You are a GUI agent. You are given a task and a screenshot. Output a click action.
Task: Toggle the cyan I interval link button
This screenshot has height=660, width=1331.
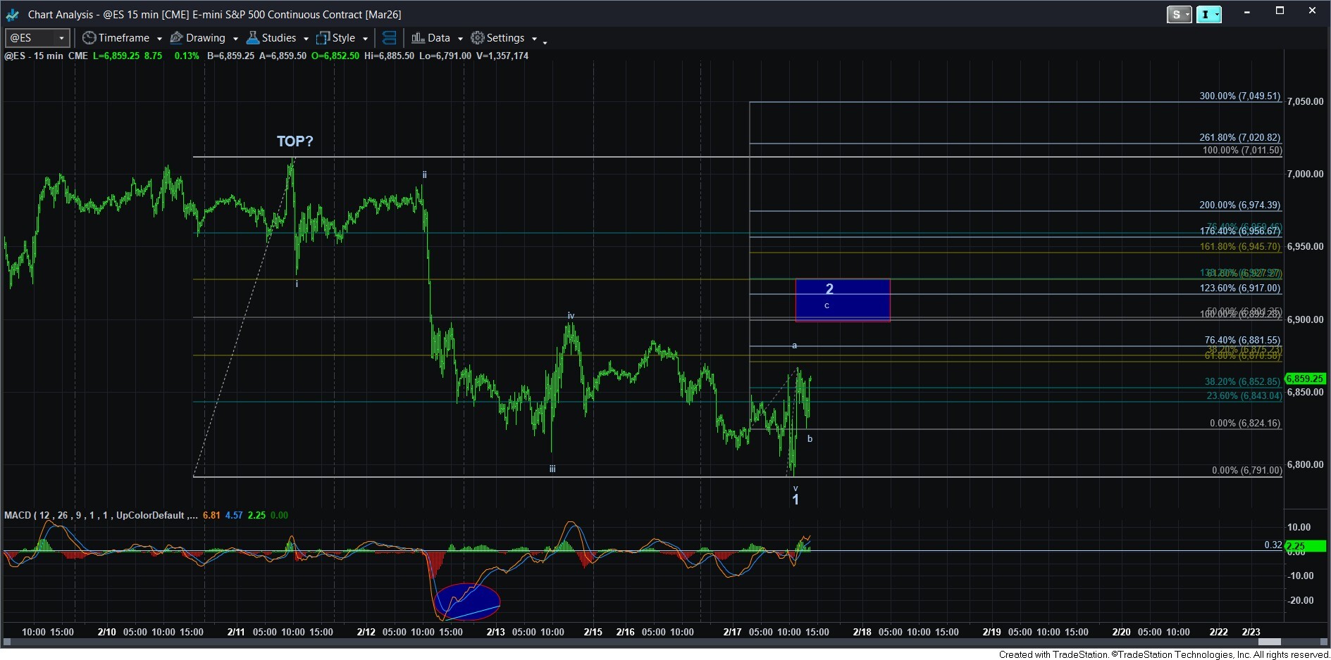pyautogui.click(x=1205, y=14)
